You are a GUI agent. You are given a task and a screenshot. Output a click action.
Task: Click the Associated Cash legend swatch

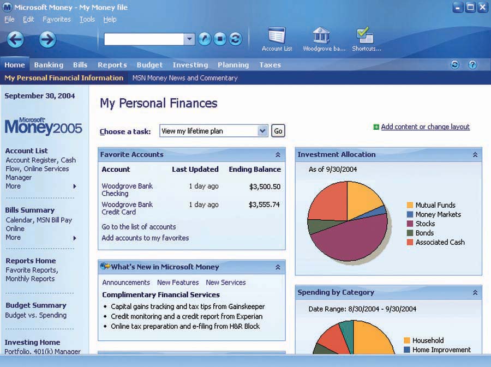(410, 242)
